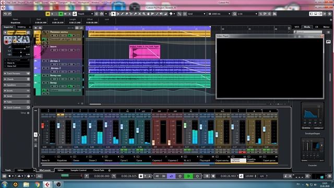This screenshot has width=334, height=188.
Task: Select the Line tool
Action: click(157, 14)
